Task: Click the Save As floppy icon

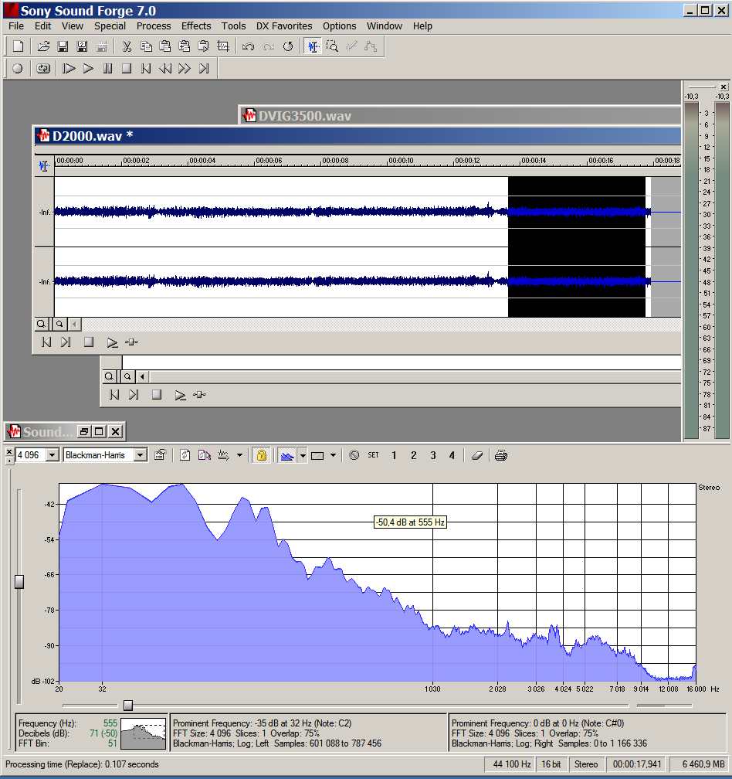Action: click(82, 46)
